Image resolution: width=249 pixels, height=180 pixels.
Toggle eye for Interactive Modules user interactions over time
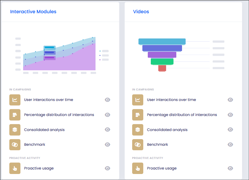108,100
